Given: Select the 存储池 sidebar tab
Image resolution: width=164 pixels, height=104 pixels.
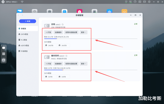Looking at the screenshot, I should [27, 29].
